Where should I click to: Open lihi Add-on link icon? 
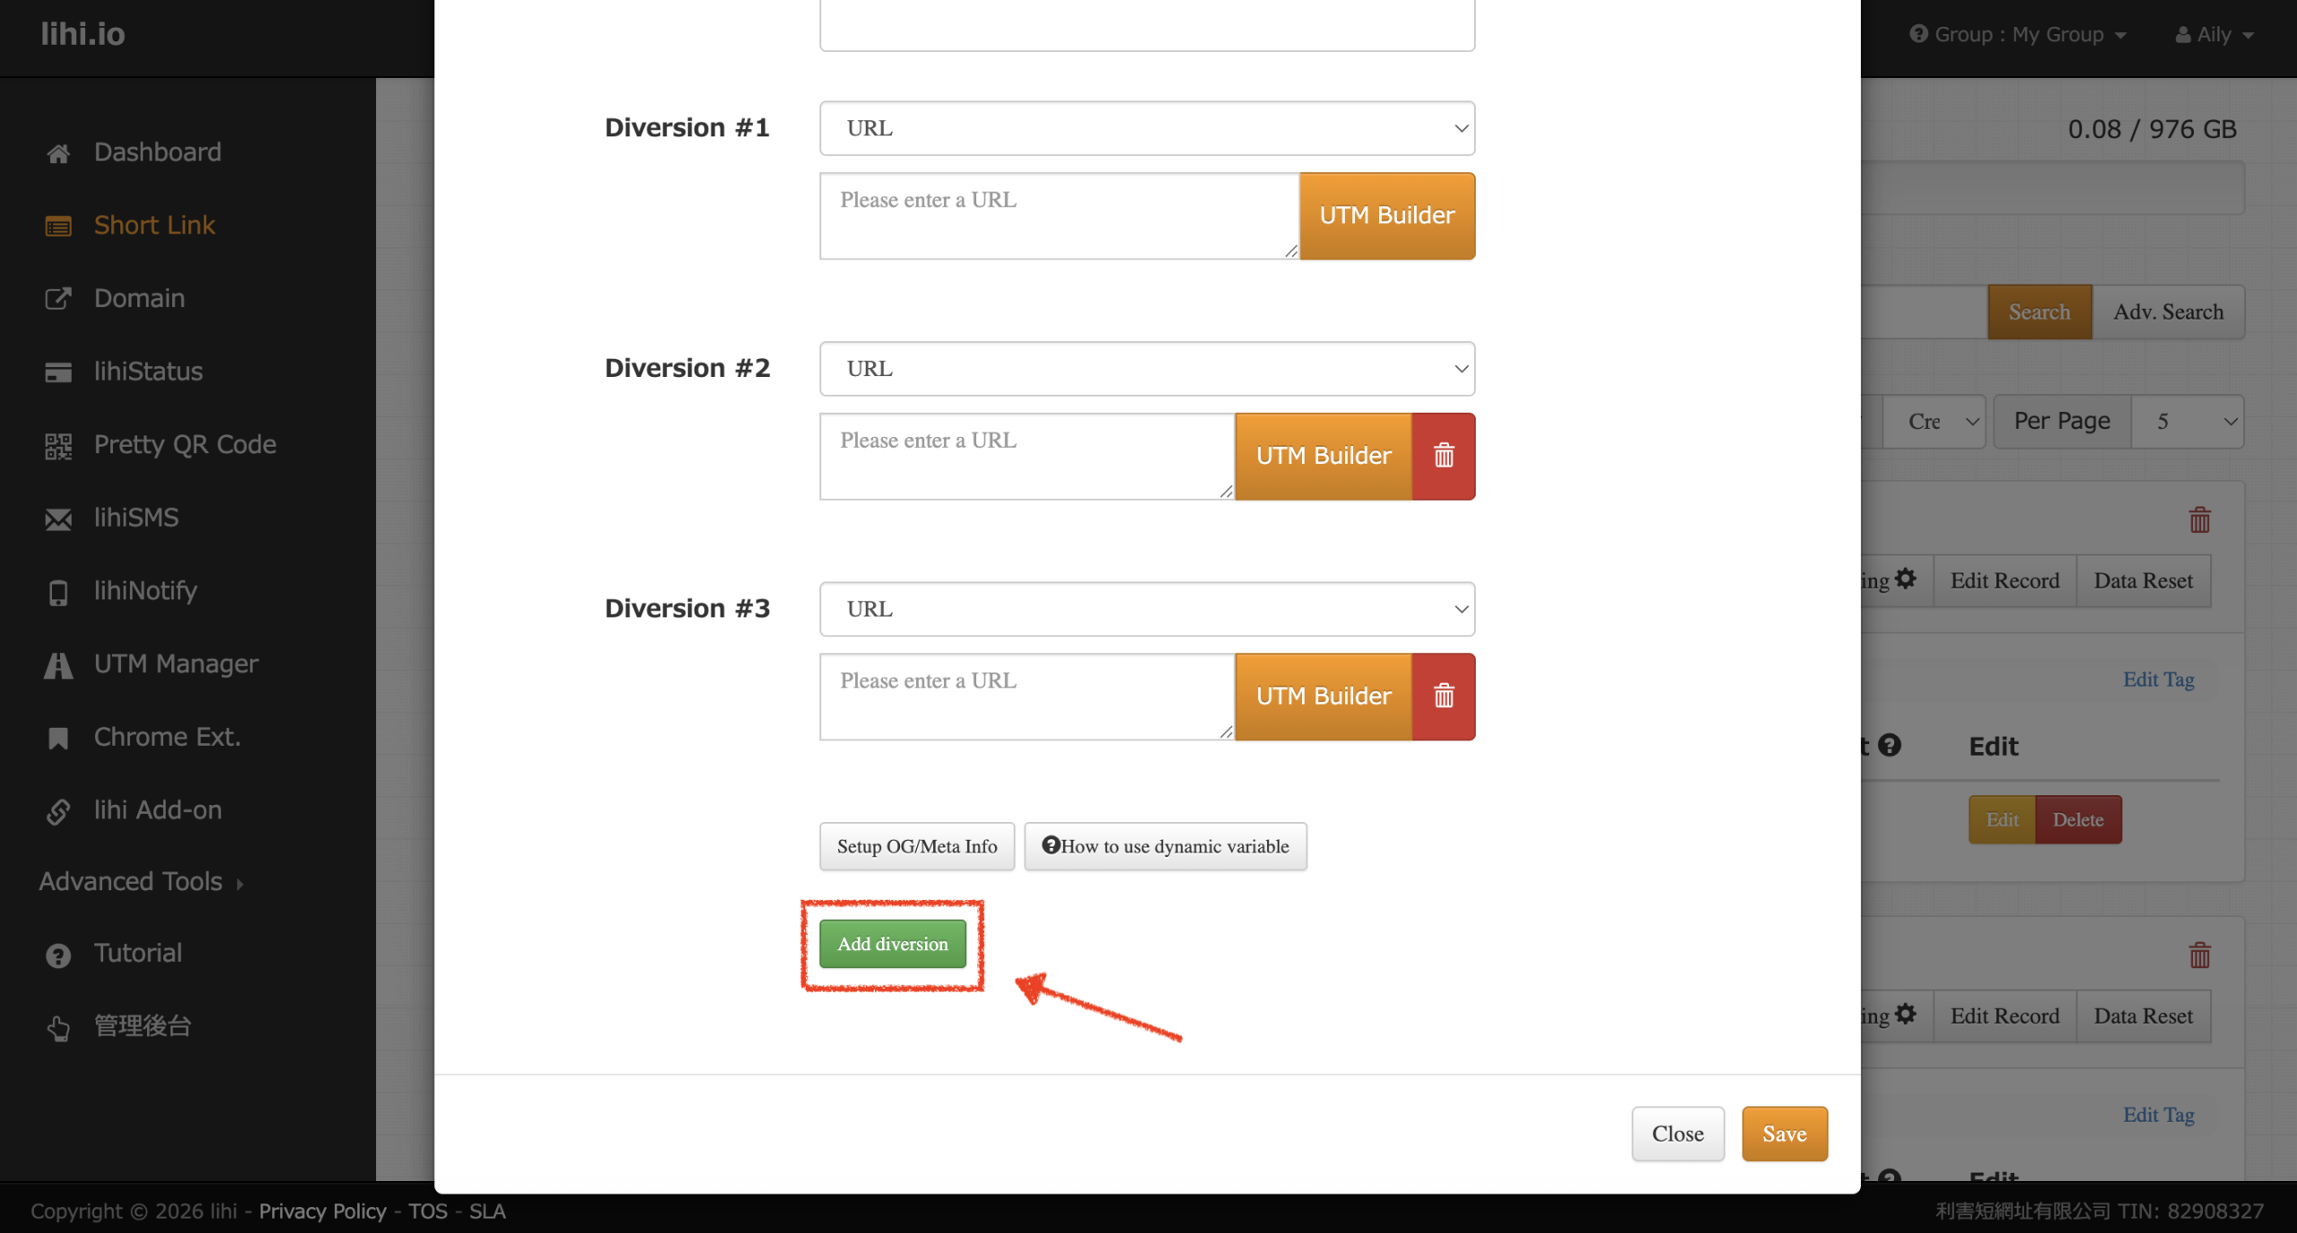(58, 811)
